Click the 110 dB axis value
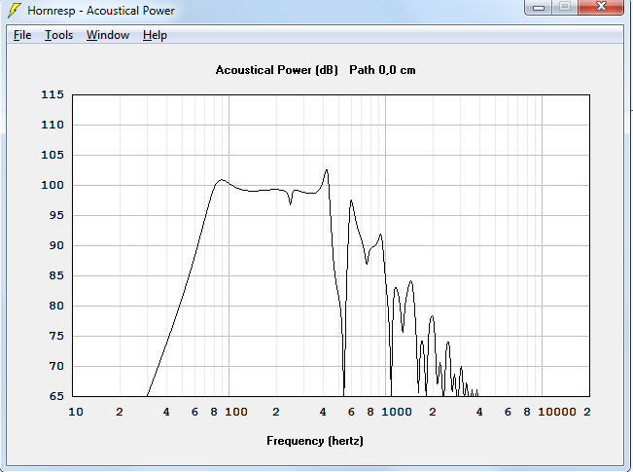Image resolution: width=633 pixels, height=472 pixels. 53,125
